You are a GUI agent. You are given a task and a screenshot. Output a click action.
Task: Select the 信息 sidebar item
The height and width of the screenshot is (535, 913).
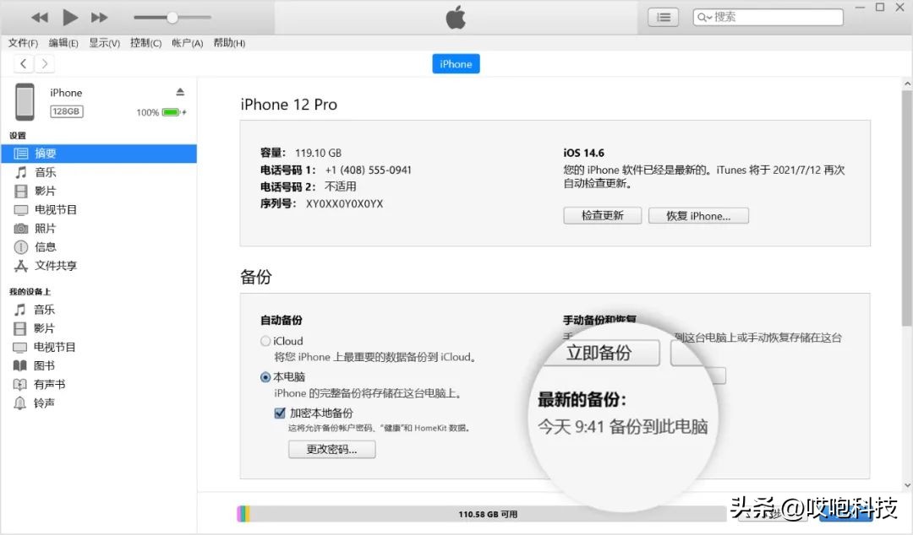click(x=46, y=246)
